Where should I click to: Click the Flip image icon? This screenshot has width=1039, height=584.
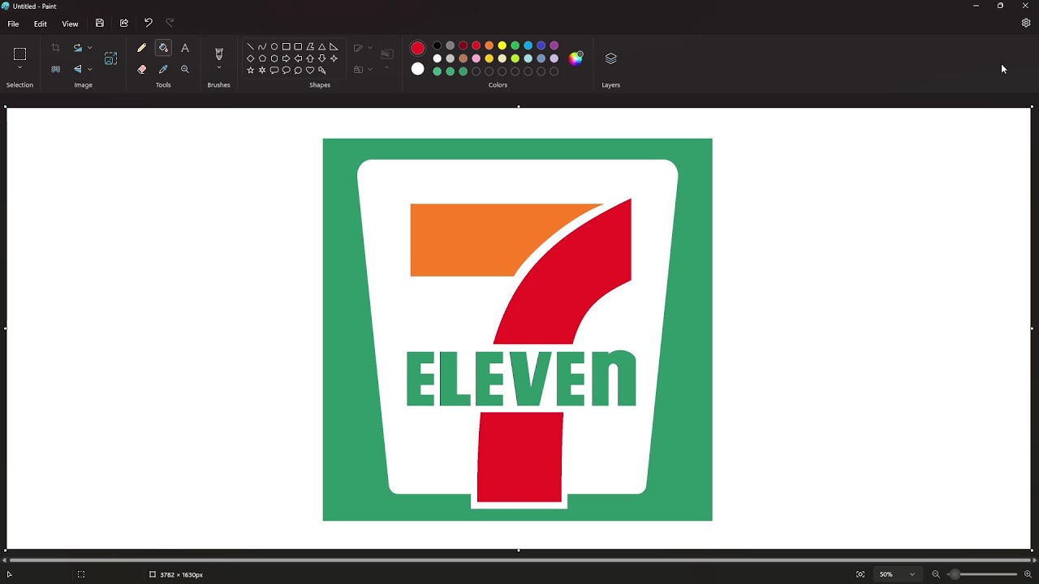77,69
